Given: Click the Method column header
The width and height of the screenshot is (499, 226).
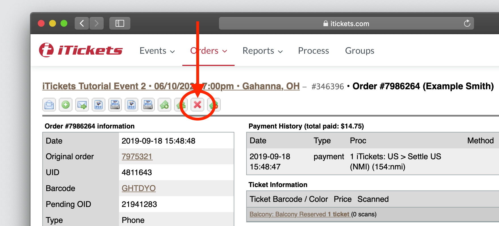Looking at the screenshot, I should point(481,141).
